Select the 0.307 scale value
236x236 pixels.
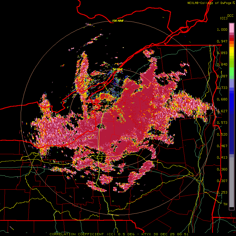tap(222, 181)
